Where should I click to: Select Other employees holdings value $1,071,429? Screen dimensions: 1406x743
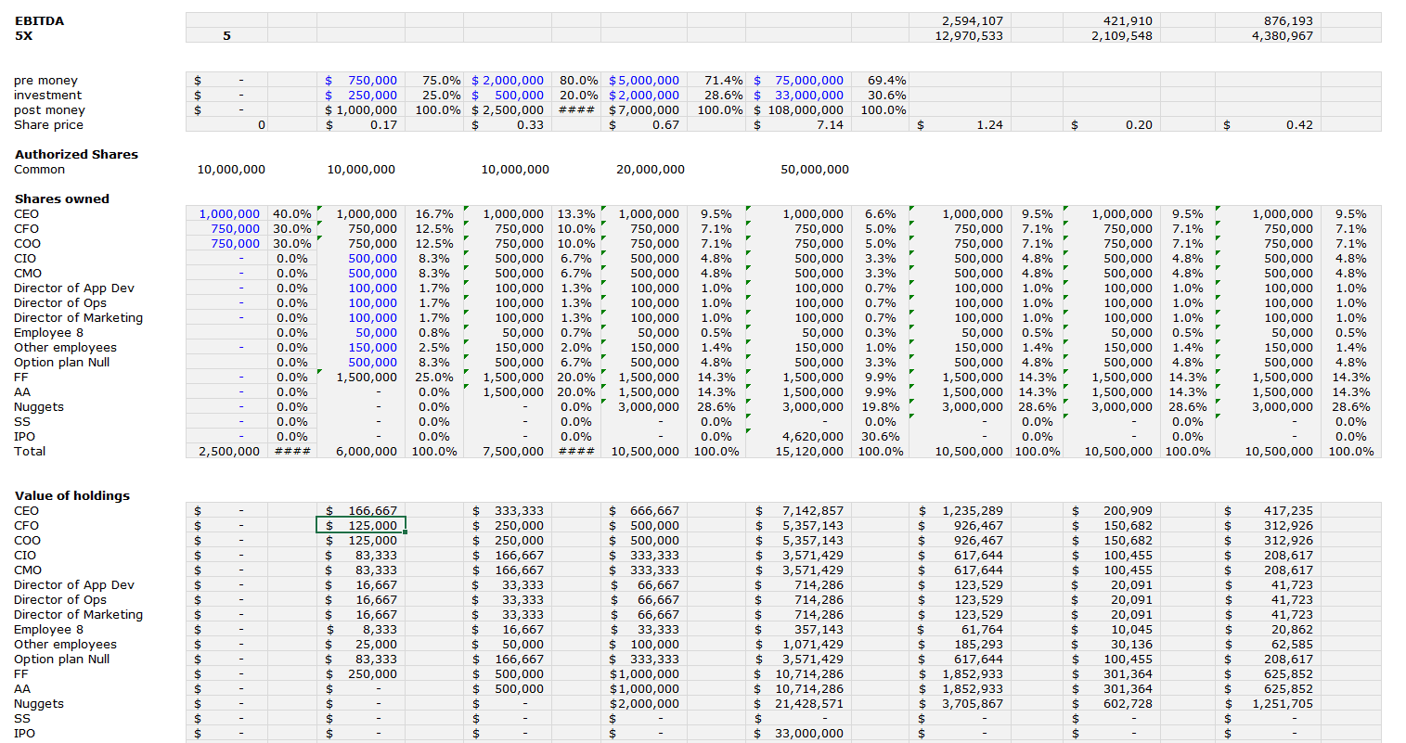798,645
